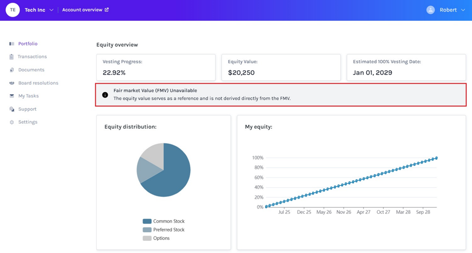Open My Tasks from the sidebar

coord(28,96)
